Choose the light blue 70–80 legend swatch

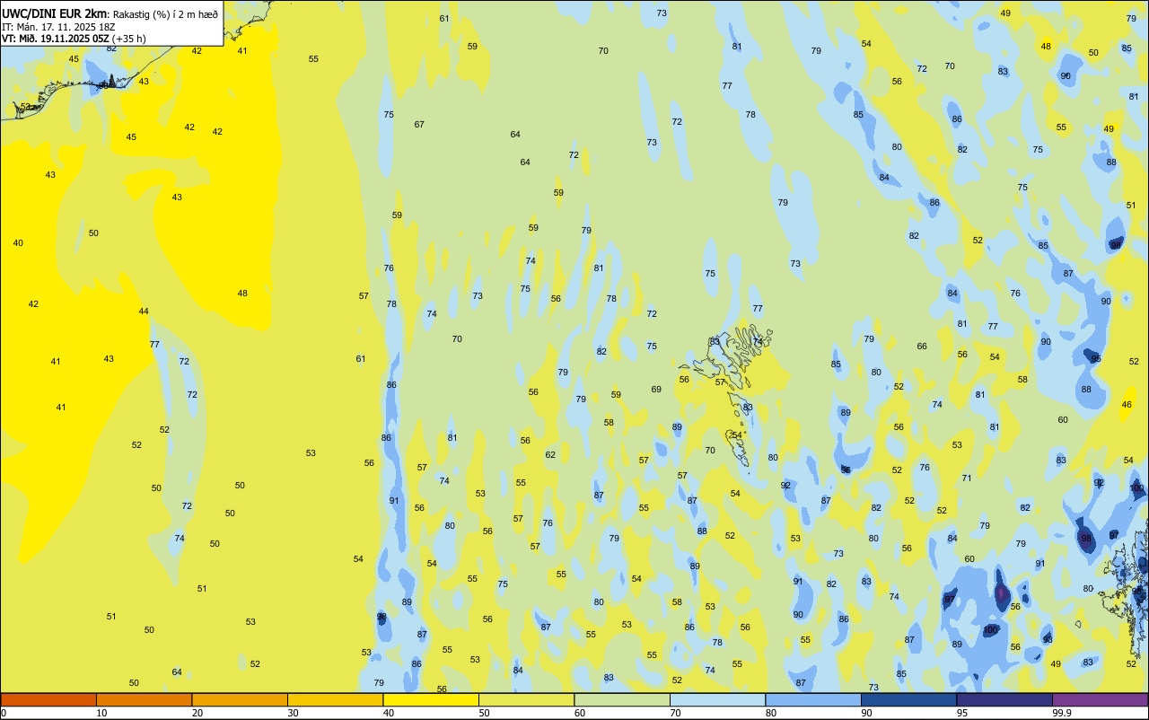717,699
